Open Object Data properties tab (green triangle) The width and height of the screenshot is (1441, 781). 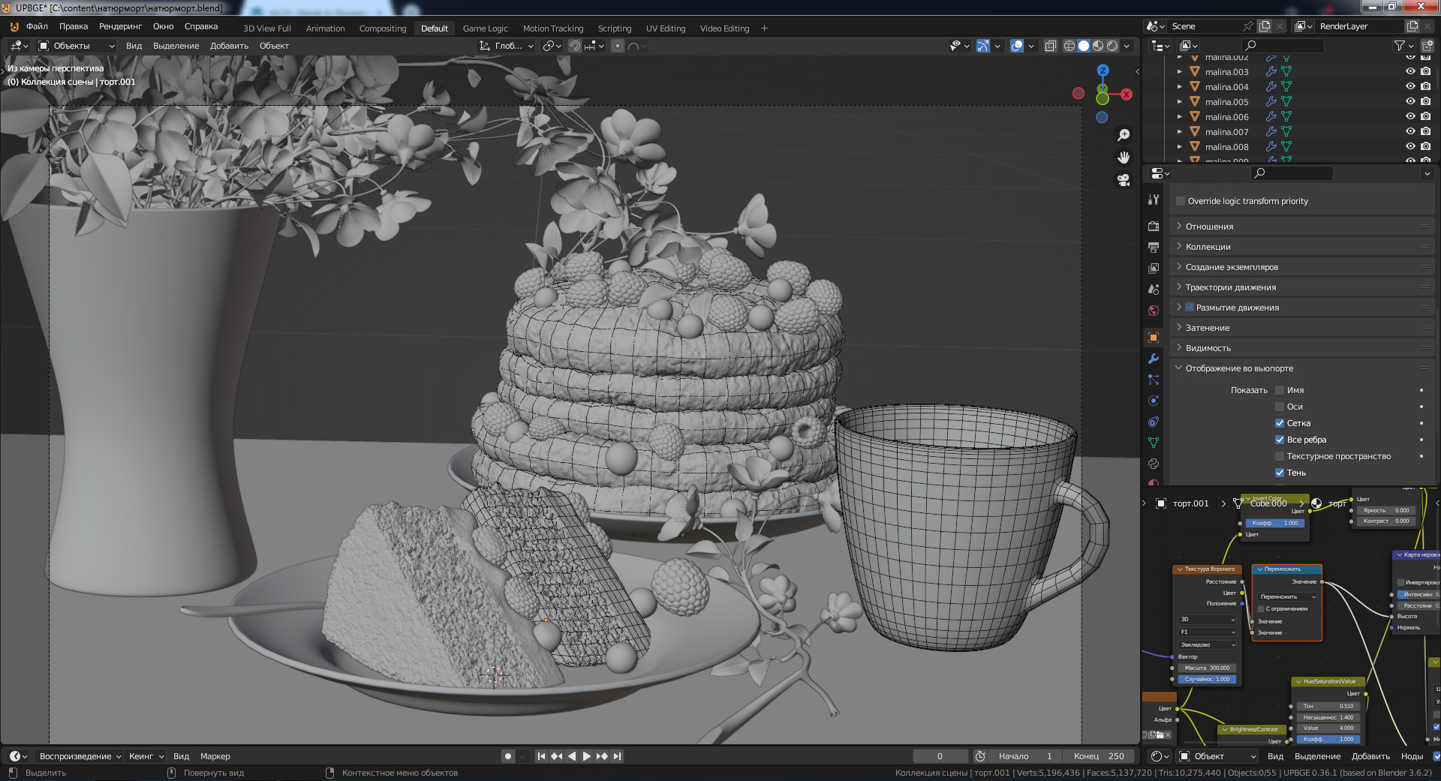pyautogui.click(x=1154, y=443)
